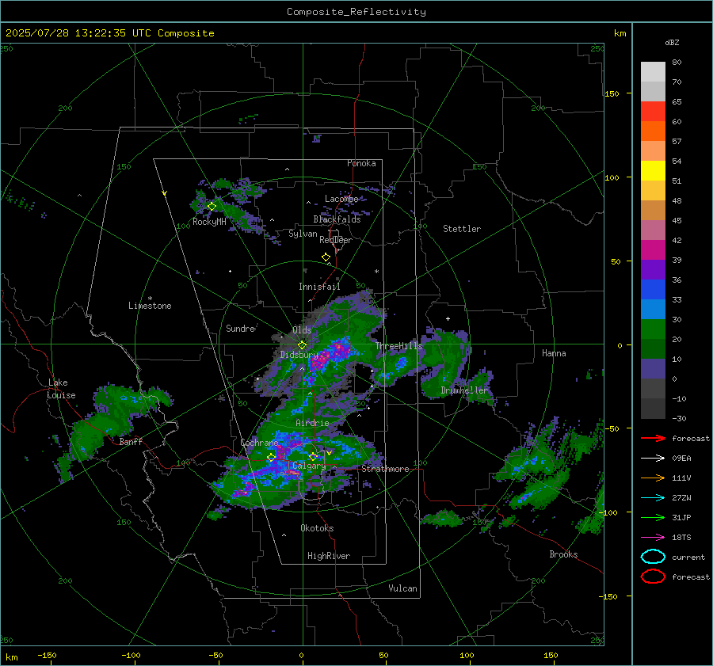Click the Didsbury city label
This screenshot has height=666, width=713.
tap(299, 355)
